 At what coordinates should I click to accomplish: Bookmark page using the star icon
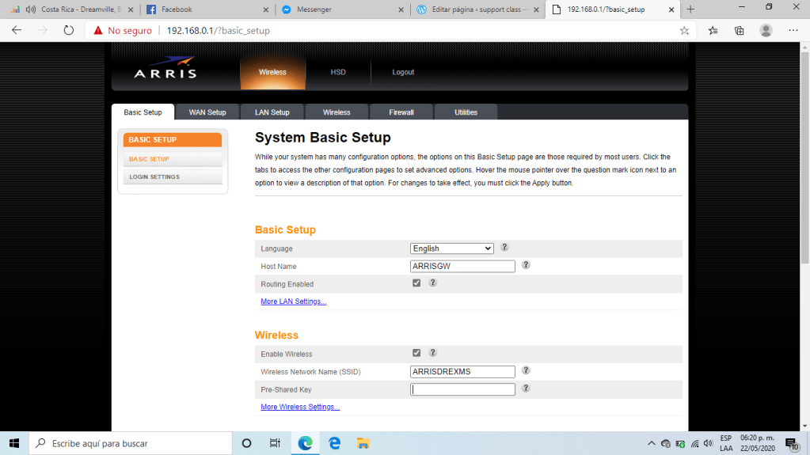click(x=684, y=31)
